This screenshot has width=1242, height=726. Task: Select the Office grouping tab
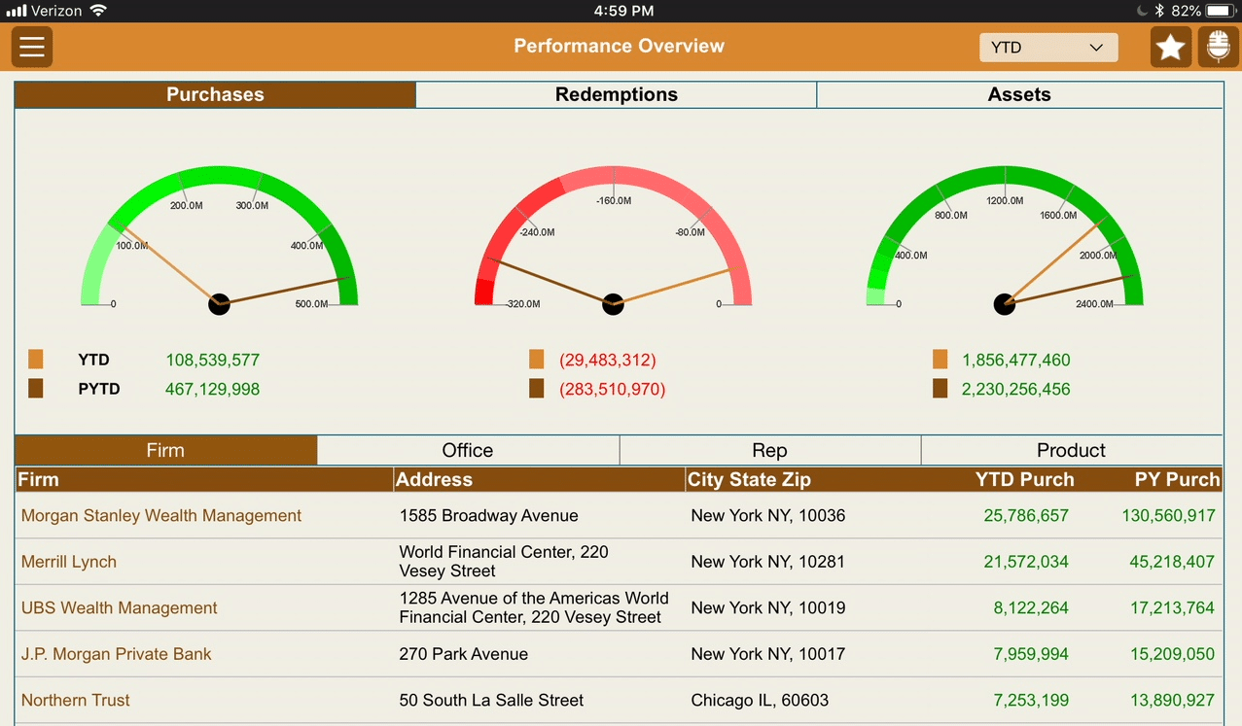coord(468,450)
